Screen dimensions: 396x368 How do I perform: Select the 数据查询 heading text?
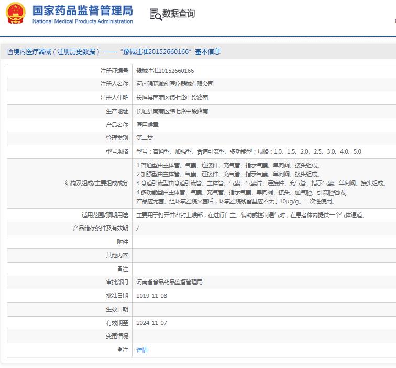point(179,14)
